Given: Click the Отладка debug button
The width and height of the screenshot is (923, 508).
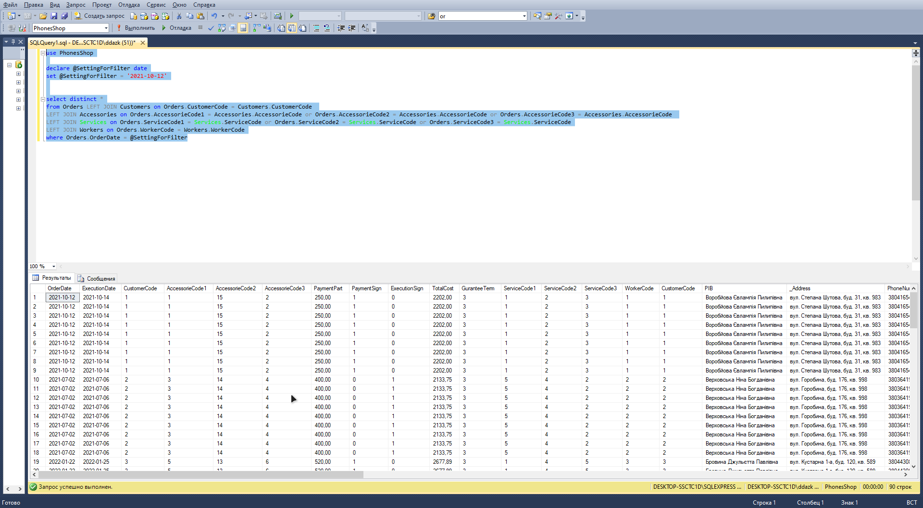Looking at the screenshot, I should [176, 28].
